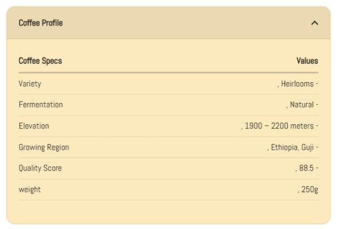338x229 pixels.
Task: Select the weight spec label
Action: (29, 190)
